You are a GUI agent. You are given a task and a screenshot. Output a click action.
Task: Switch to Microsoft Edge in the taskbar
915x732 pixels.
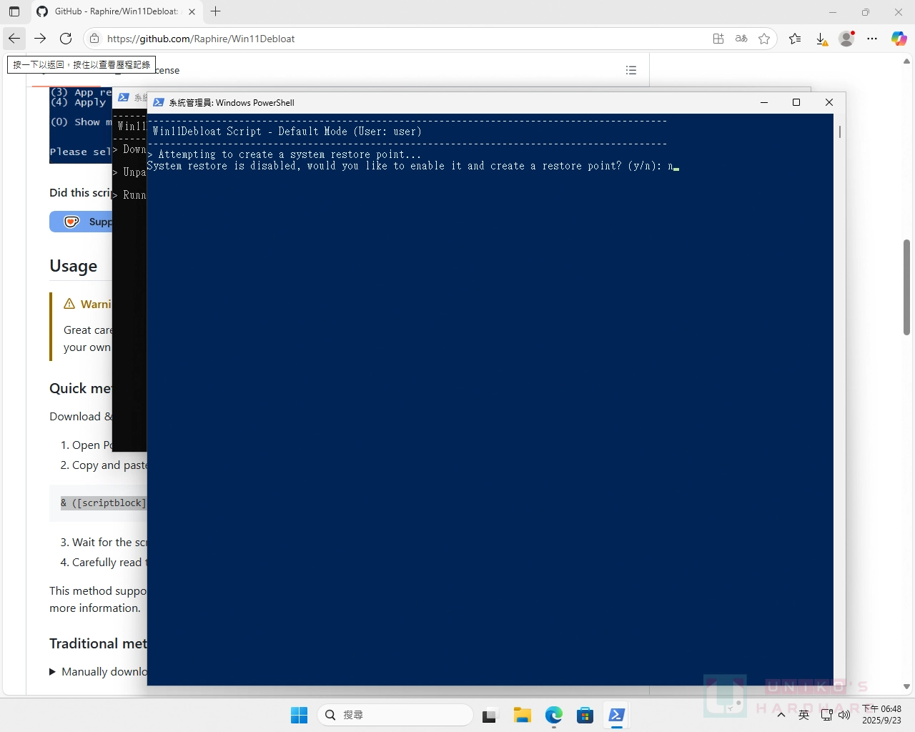[x=554, y=715]
